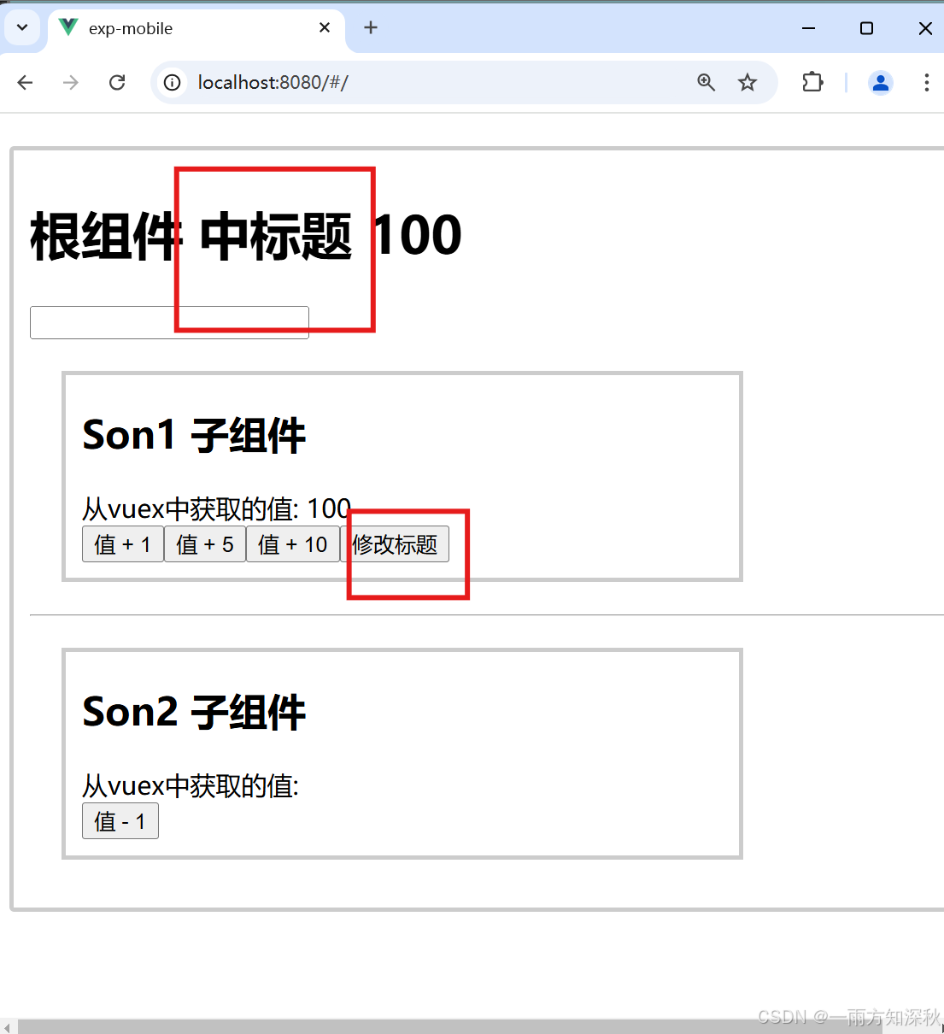The height and width of the screenshot is (1034, 944).
Task: Click the 修改标题 button
Action: pyautogui.click(x=395, y=544)
